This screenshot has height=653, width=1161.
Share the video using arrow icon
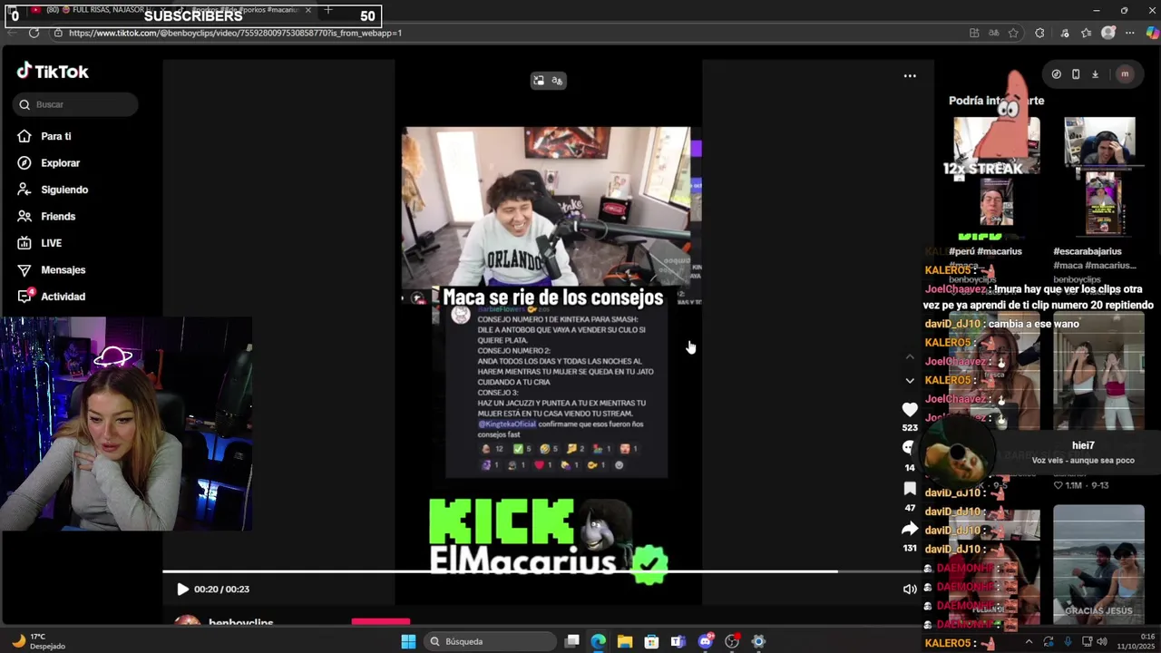click(910, 529)
